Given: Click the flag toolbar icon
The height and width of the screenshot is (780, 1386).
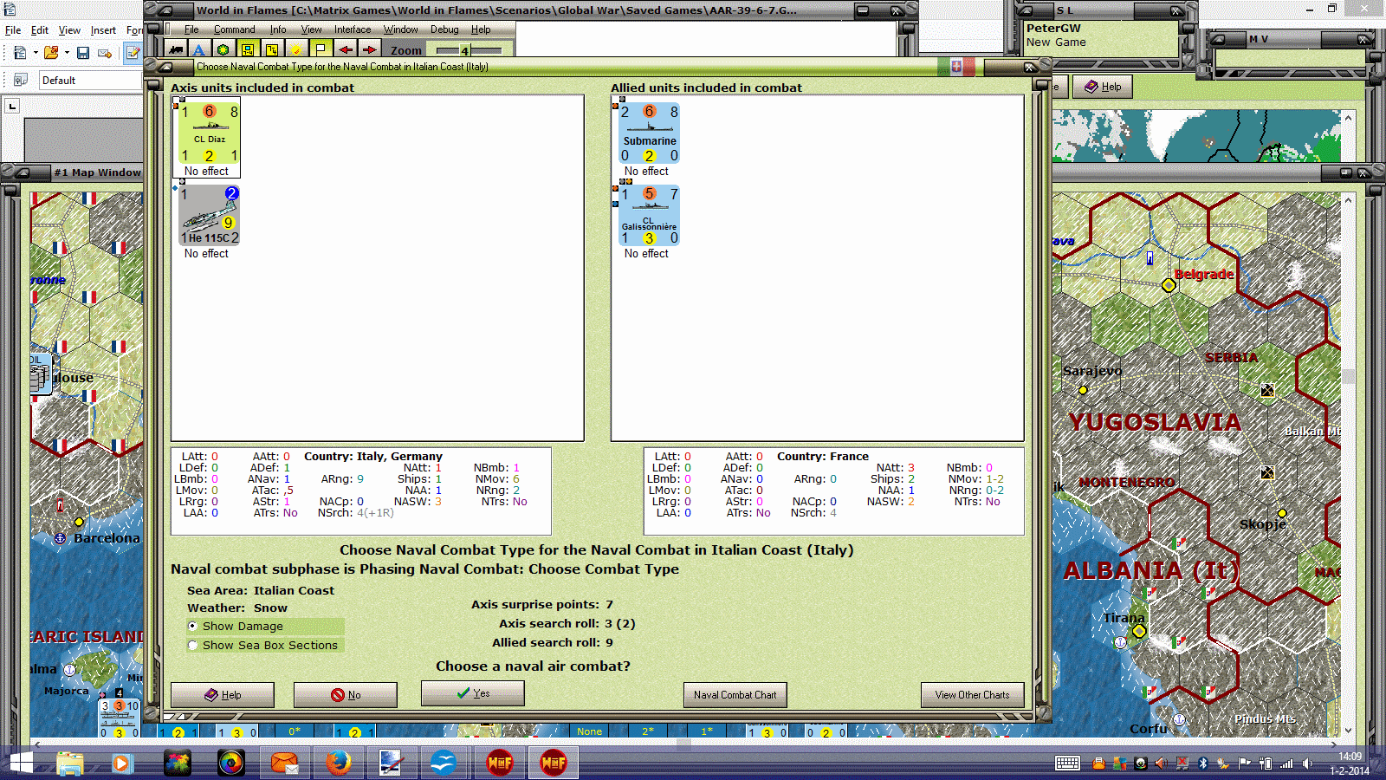Looking at the screenshot, I should pyautogui.click(x=321, y=50).
